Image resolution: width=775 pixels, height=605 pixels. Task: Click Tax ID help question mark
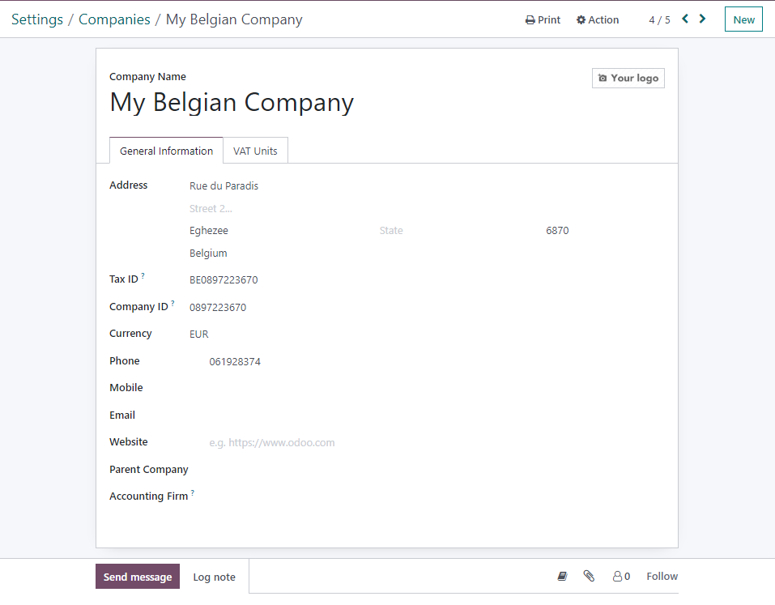pos(143,276)
